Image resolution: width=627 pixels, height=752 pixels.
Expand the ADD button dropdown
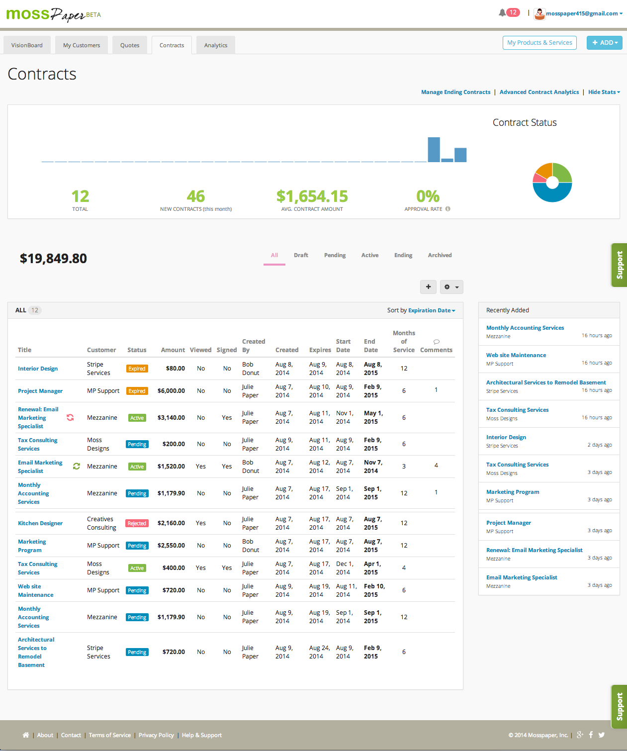[x=605, y=43]
